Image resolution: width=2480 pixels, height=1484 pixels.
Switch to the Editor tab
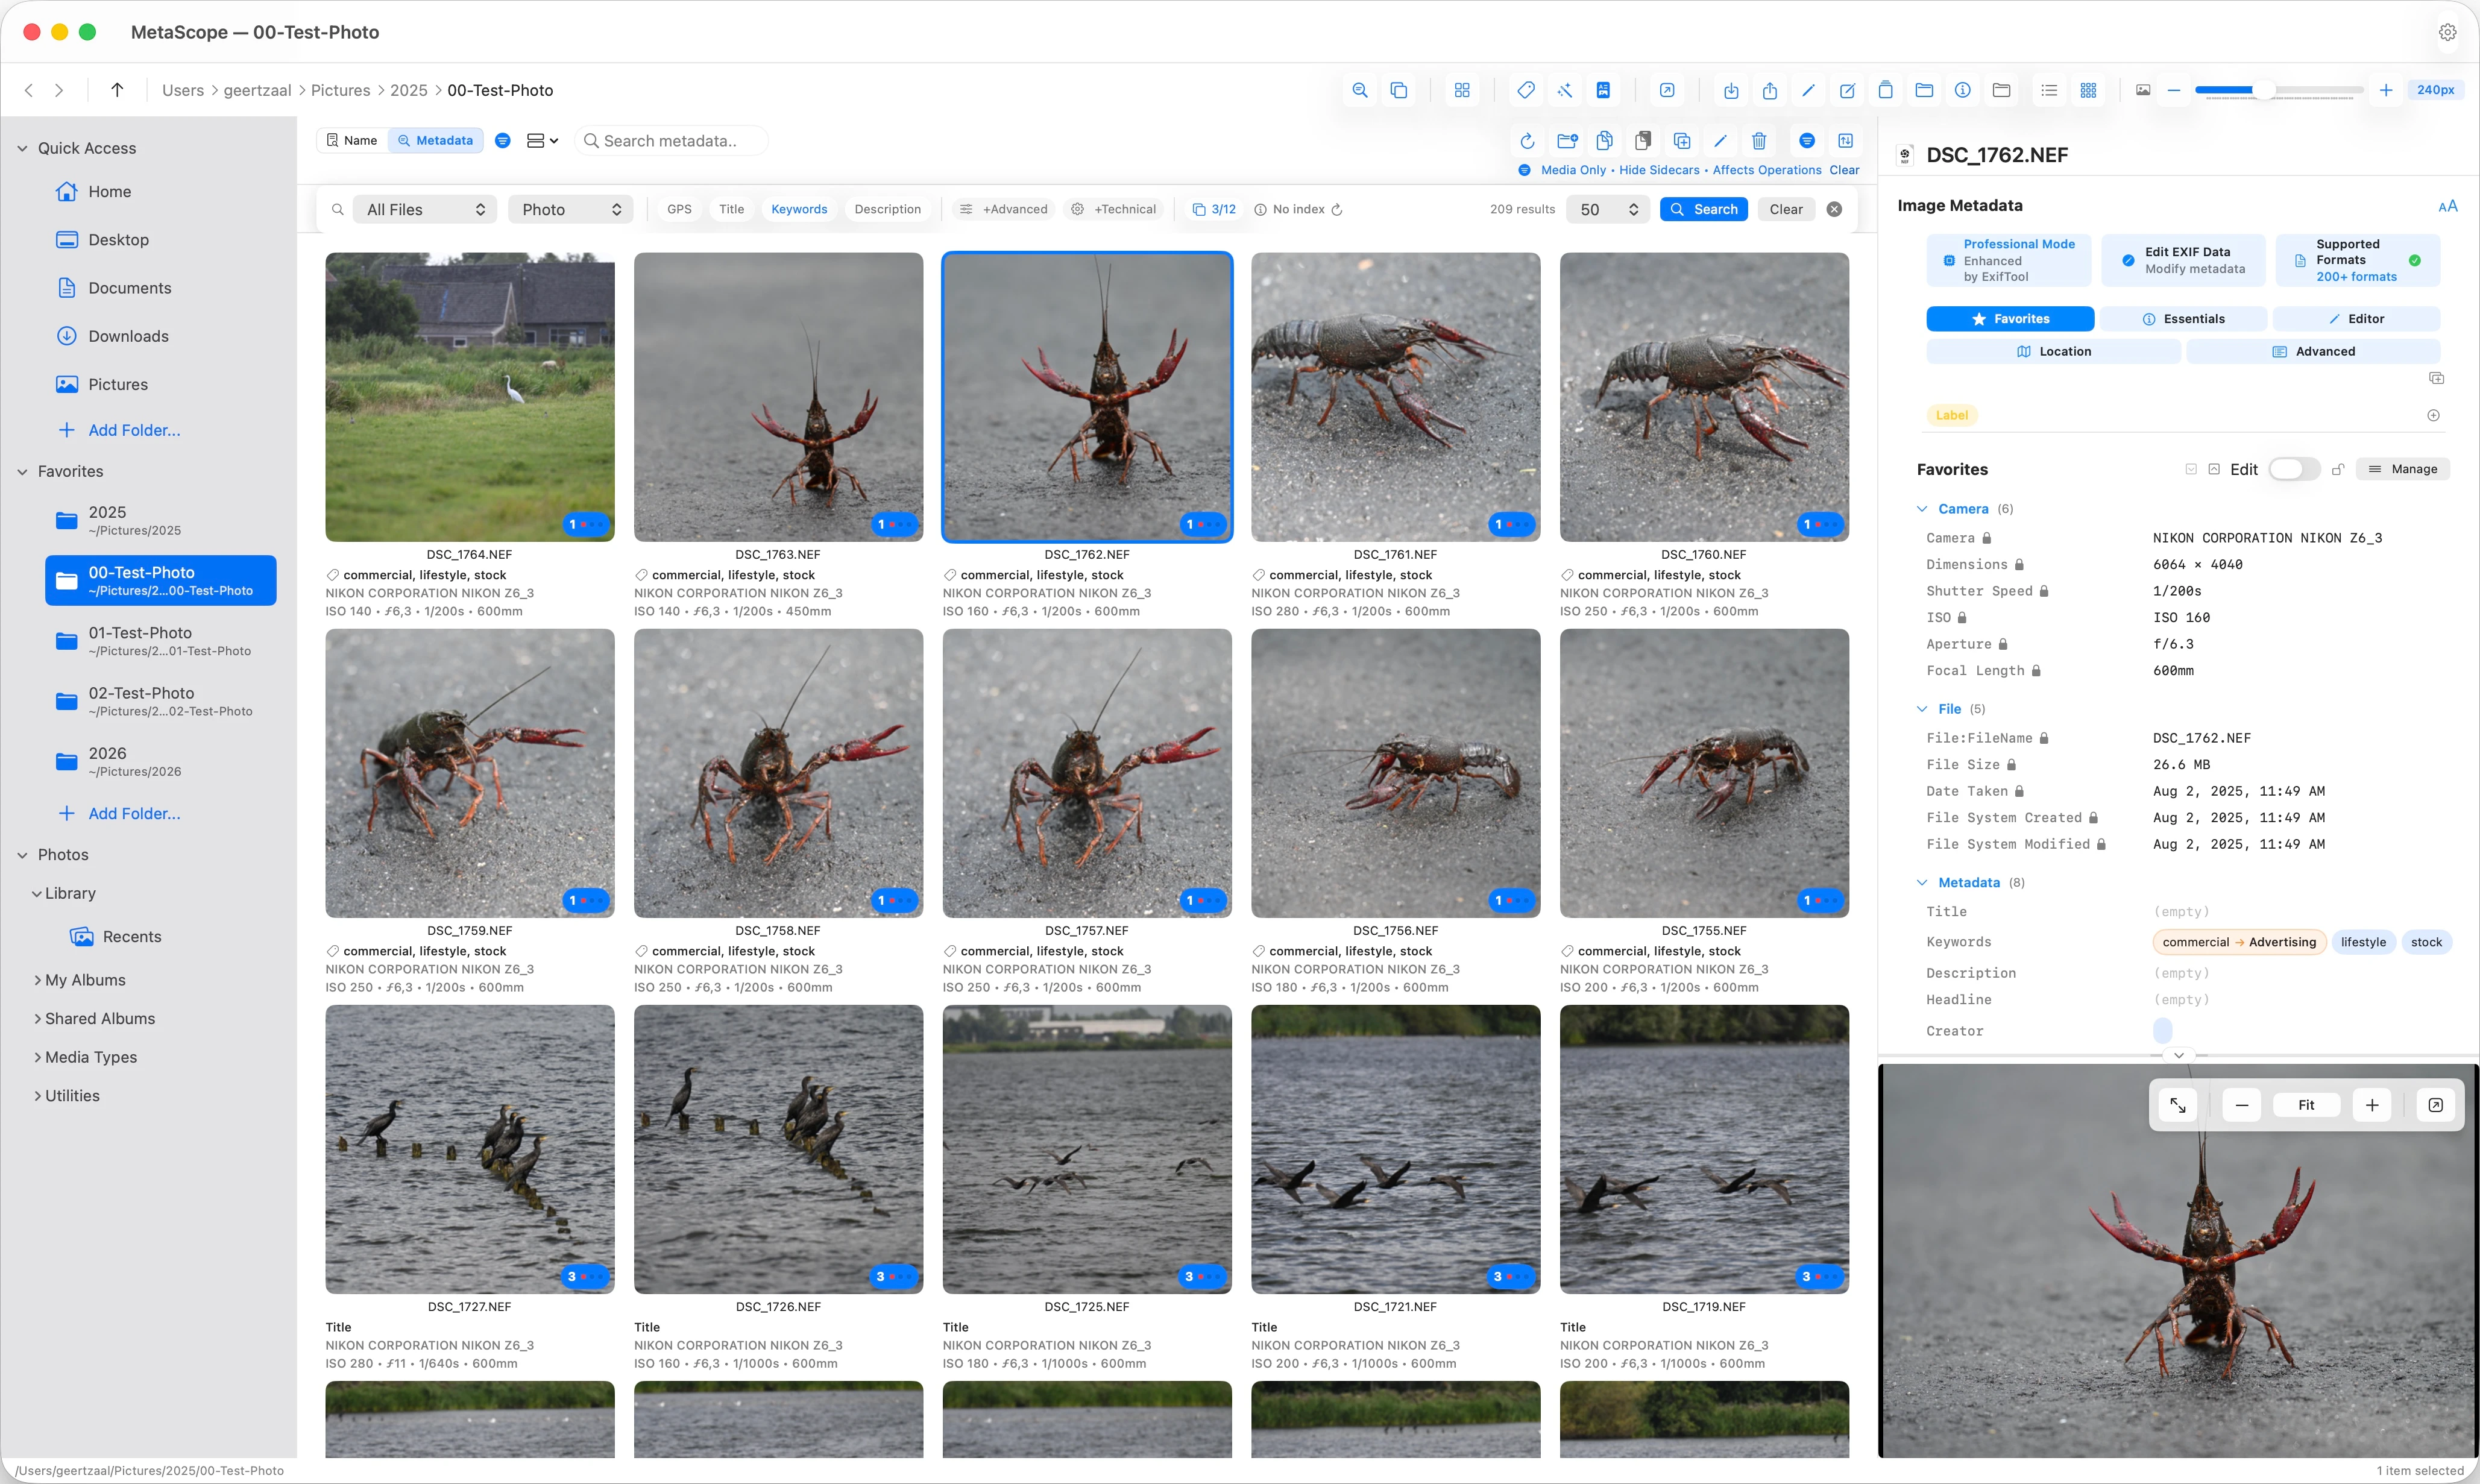(2357, 319)
